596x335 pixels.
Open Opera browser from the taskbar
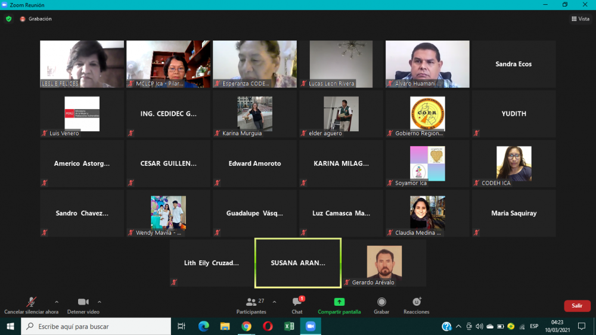click(268, 326)
